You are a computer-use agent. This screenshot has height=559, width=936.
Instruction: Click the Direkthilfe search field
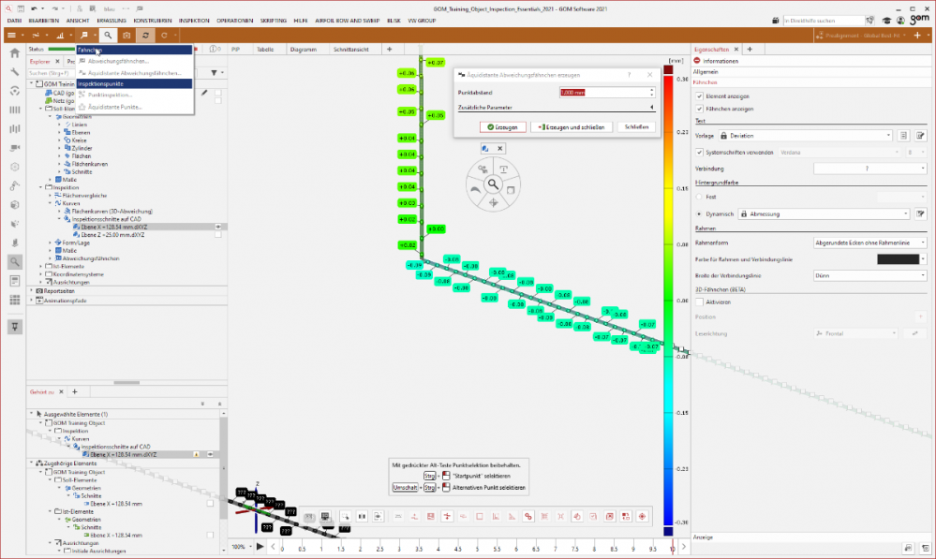pos(824,21)
